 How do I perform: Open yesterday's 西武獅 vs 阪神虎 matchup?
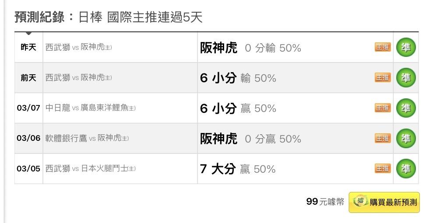[78, 48]
